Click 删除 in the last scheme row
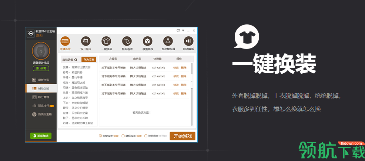 184,94
